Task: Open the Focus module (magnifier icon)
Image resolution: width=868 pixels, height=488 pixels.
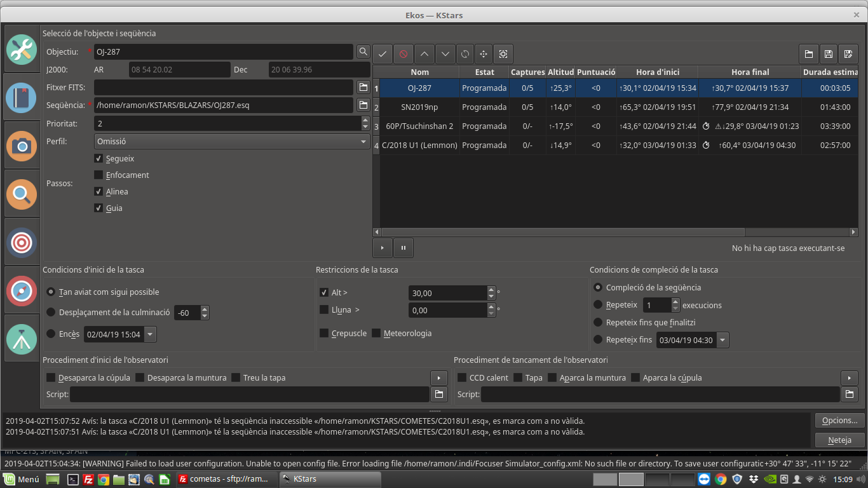Action: pos(22,194)
